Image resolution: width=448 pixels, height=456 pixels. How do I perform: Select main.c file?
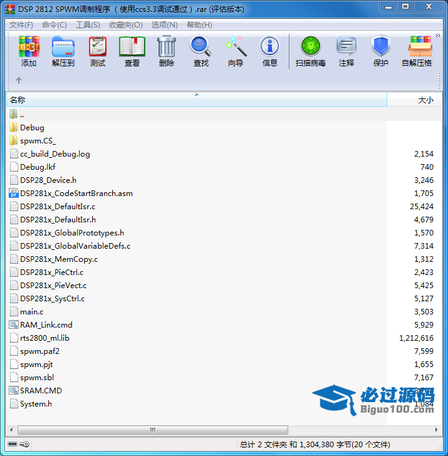click(x=32, y=311)
